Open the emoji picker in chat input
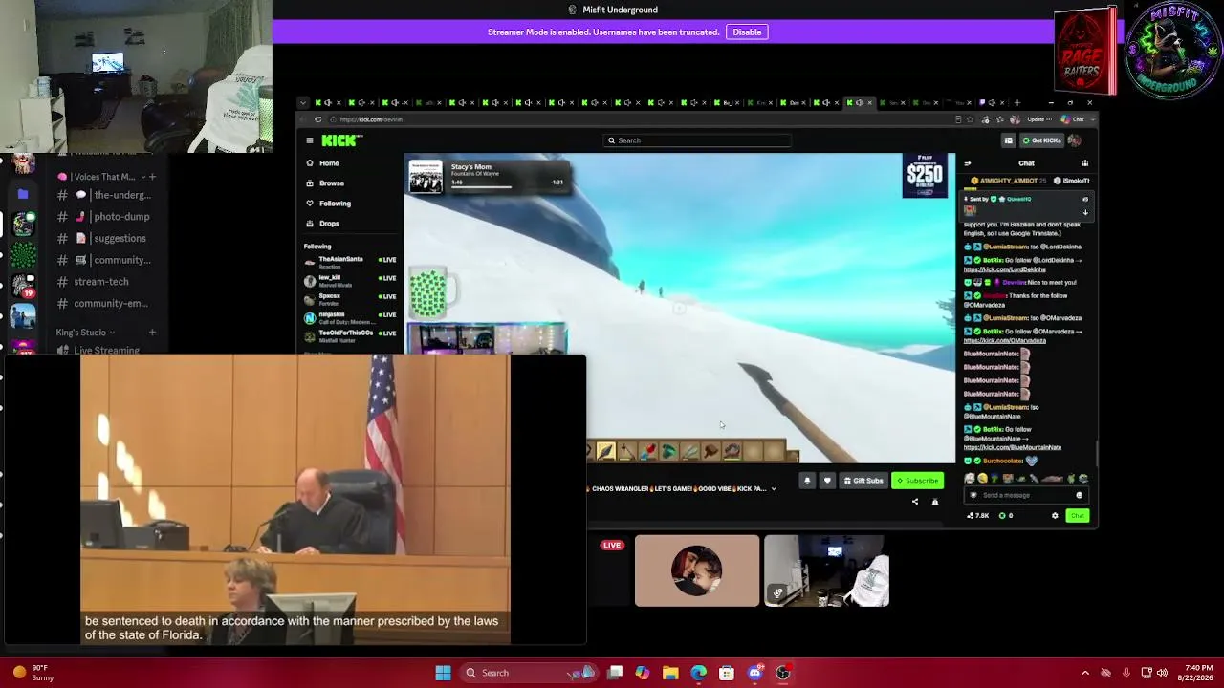This screenshot has height=688, width=1224. coord(1080,495)
